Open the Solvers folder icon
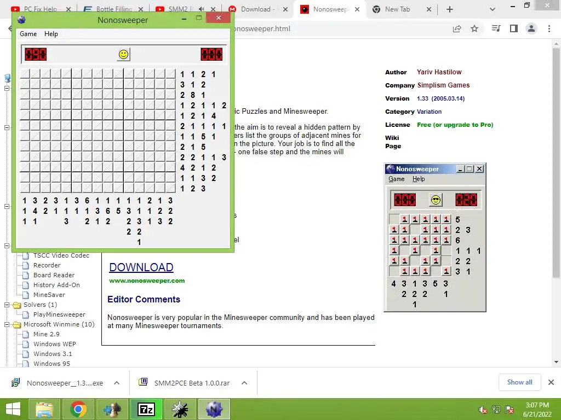This screenshot has width=561, height=420. pyautogui.click(x=17, y=305)
